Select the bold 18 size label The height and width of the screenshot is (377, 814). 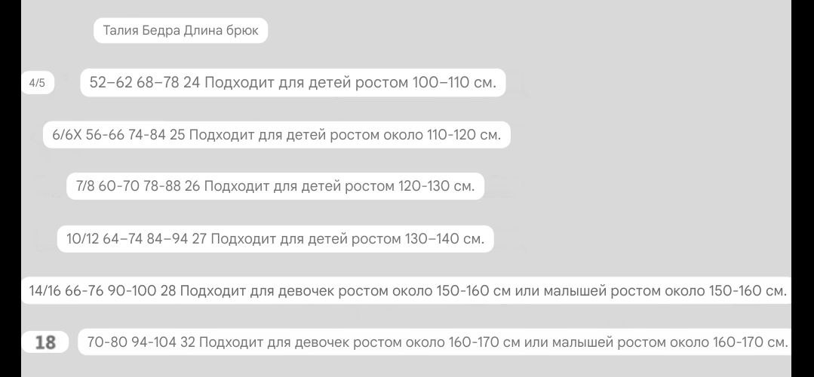[x=45, y=342]
